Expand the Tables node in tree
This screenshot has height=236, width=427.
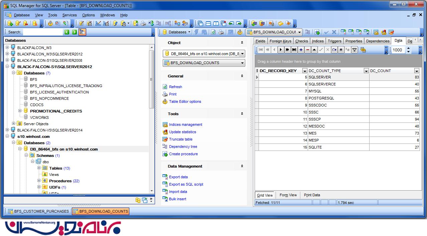pos(39,168)
